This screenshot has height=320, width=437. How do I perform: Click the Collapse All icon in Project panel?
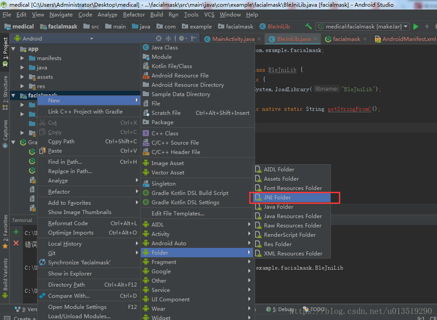pos(169,38)
